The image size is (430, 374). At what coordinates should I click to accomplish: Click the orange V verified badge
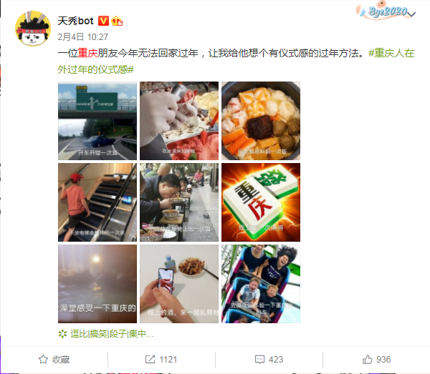tap(103, 21)
